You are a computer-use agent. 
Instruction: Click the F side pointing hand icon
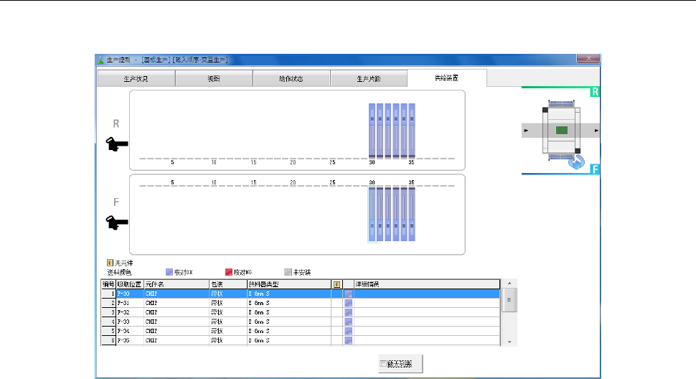(x=116, y=223)
